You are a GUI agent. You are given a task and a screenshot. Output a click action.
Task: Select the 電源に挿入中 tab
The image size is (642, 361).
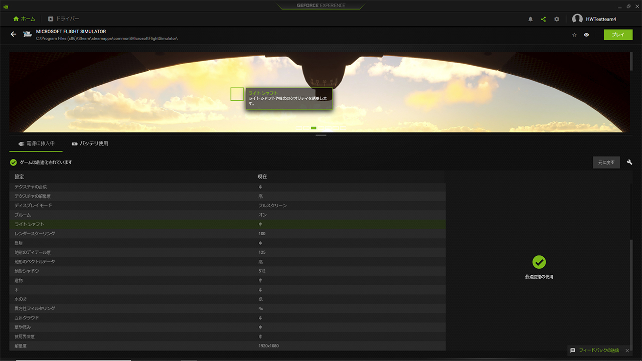point(36,143)
